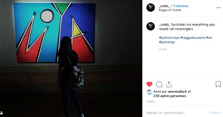
Task: Open comments via the speech bubble icon
Action: pyautogui.click(x=159, y=84)
